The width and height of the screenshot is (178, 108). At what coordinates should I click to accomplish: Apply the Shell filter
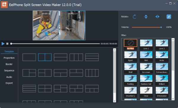(131, 68)
